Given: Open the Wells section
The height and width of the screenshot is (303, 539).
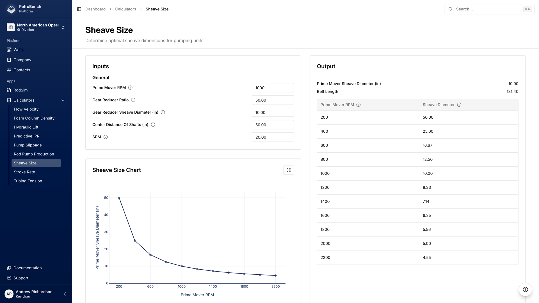Looking at the screenshot, I should (19, 50).
